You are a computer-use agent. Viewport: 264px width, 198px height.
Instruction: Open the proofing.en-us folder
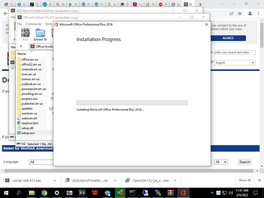point(32,94)
